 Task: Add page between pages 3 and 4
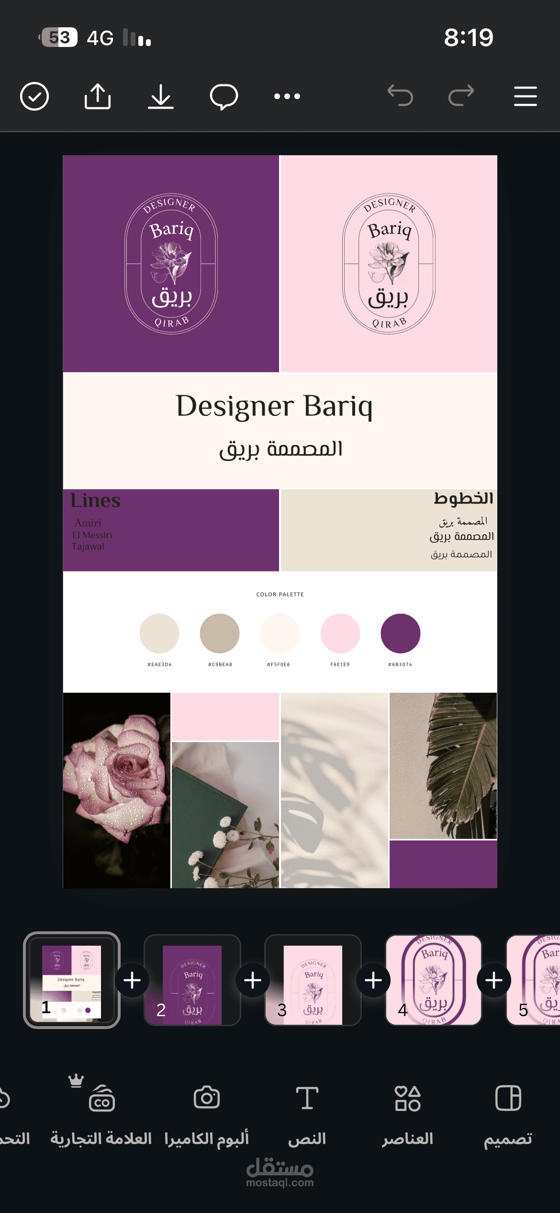[373, 981]
